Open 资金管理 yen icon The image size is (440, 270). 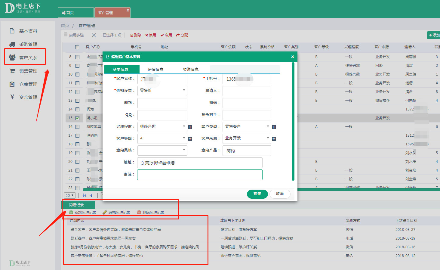click(x=12, y=97)
